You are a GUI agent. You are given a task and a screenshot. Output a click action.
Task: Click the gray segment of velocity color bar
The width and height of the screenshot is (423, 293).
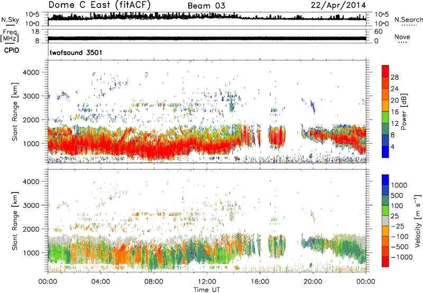385,221
